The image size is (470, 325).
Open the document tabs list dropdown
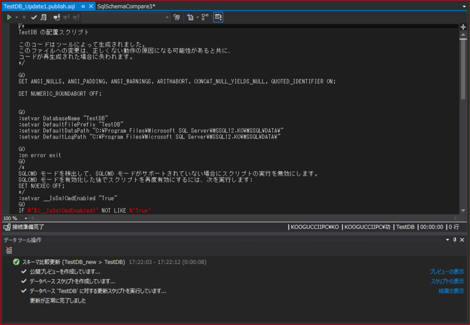[464, 6]
